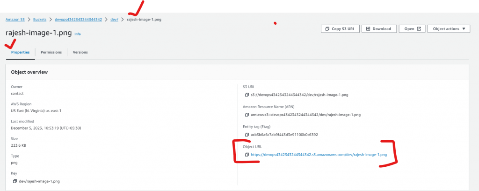Click the Info link beside object name
The height and width of the screenshot is (191, 479).
click(78, 34)
